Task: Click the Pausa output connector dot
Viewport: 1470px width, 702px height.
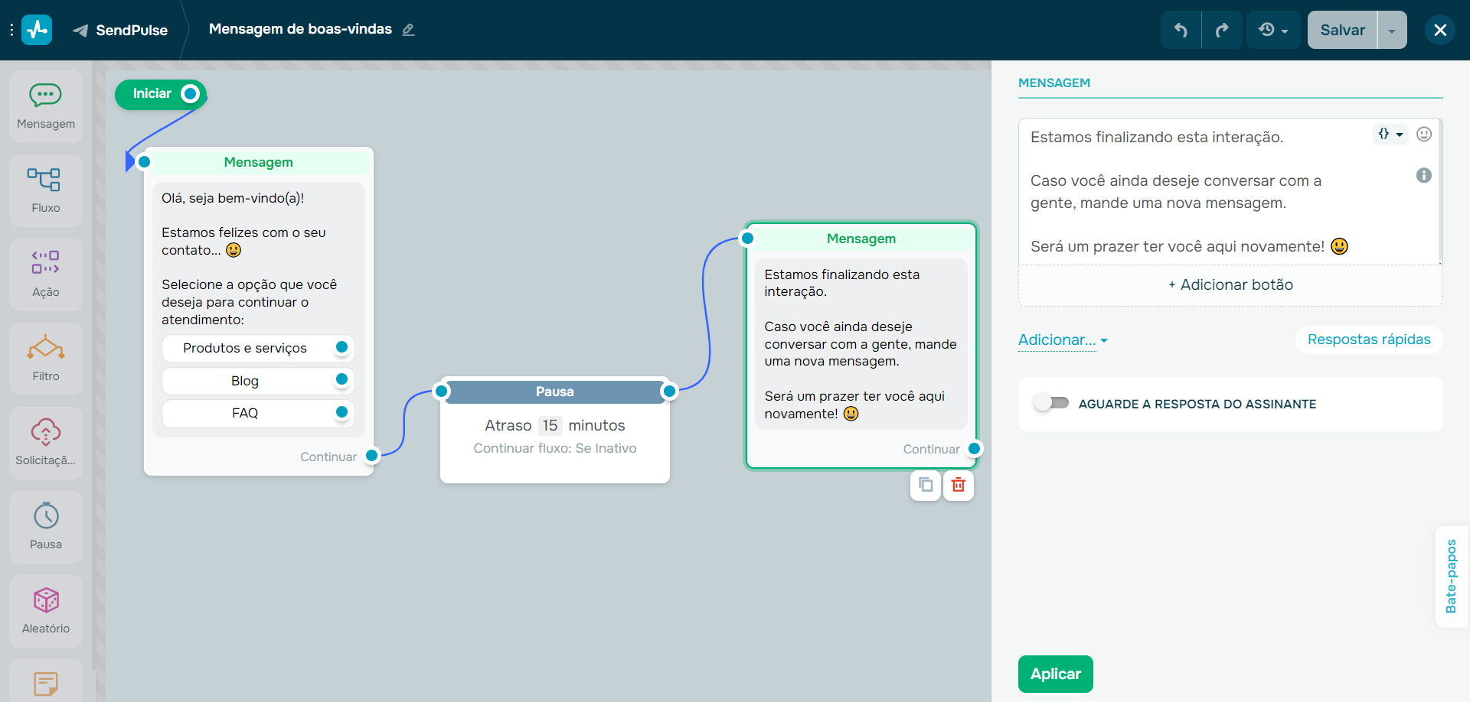Action: point(670,392)
